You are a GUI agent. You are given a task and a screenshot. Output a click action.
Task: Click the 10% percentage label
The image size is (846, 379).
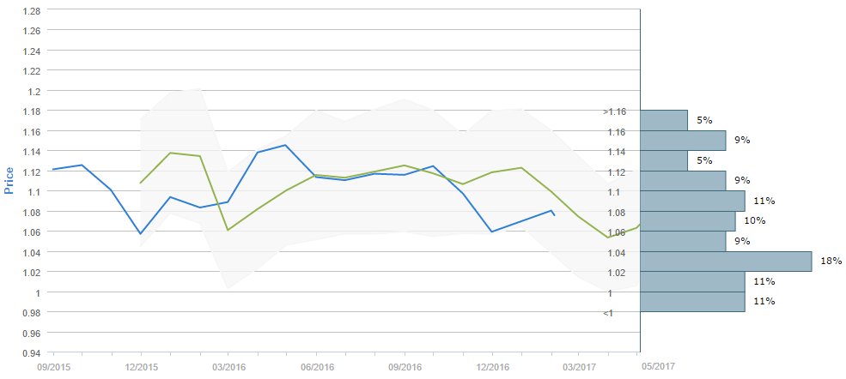(755, 221)
